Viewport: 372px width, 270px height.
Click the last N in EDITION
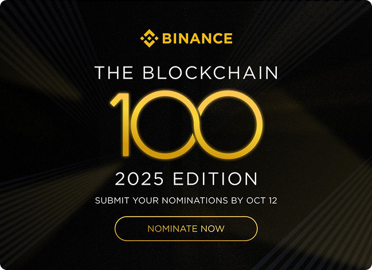pyautogui.click(x=250, y=179)
